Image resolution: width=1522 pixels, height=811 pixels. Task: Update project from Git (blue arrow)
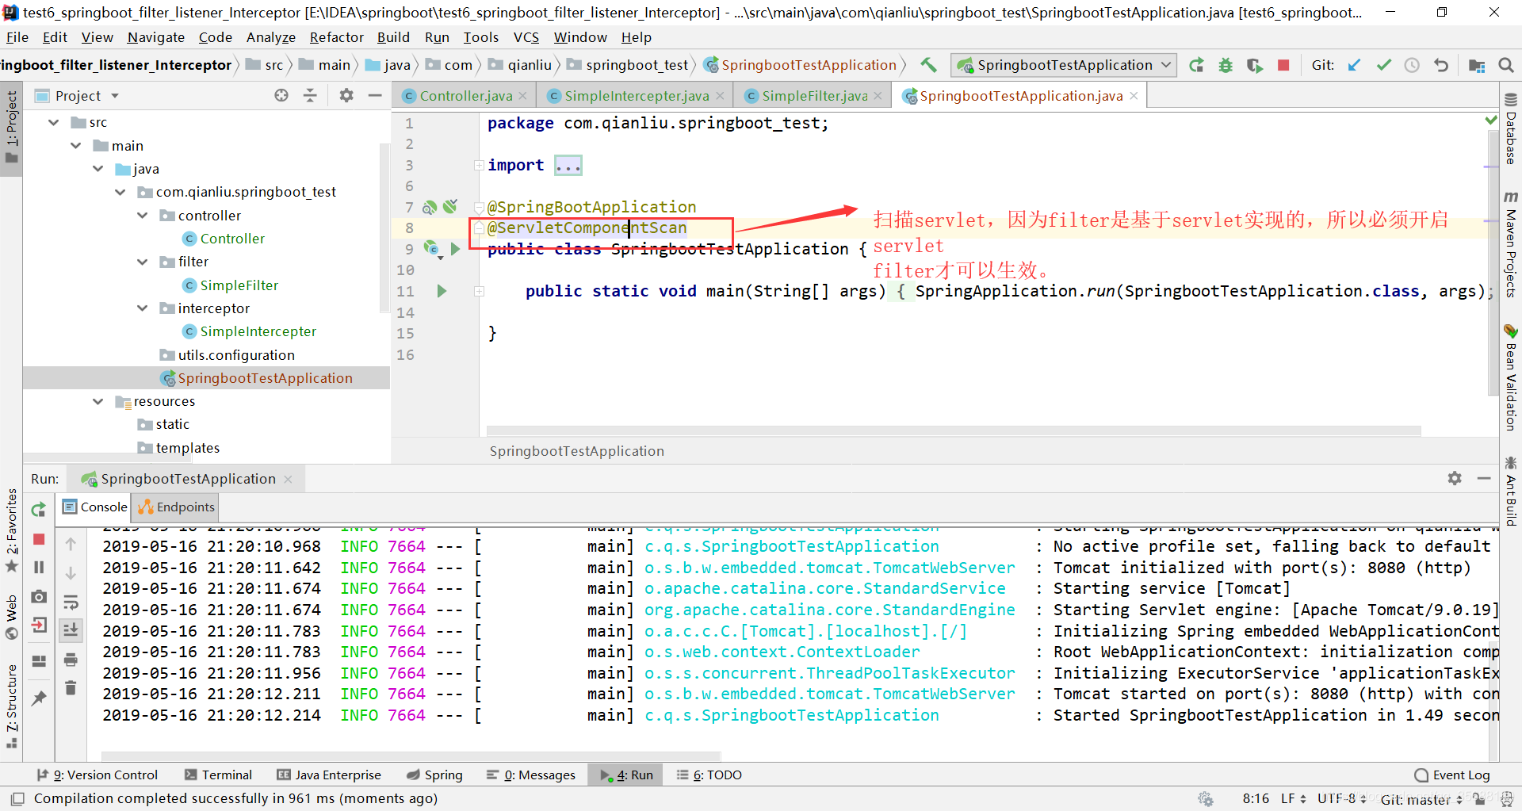point(1354,65)
